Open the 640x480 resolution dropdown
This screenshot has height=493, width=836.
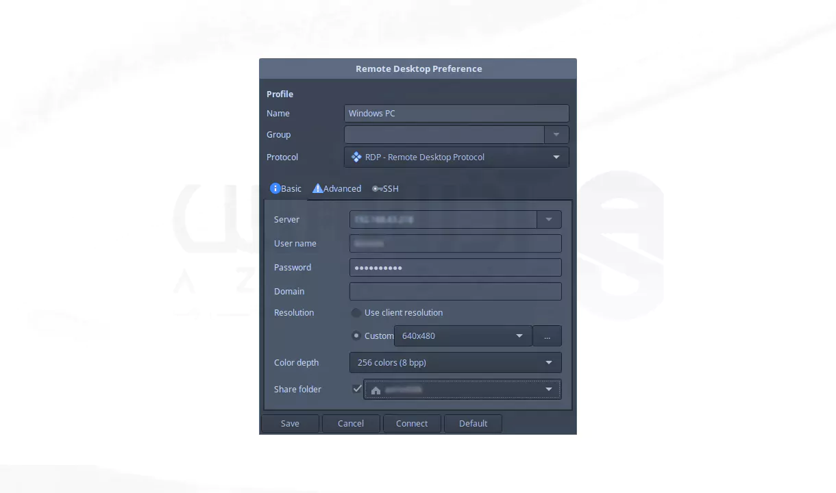pos(463,336)
